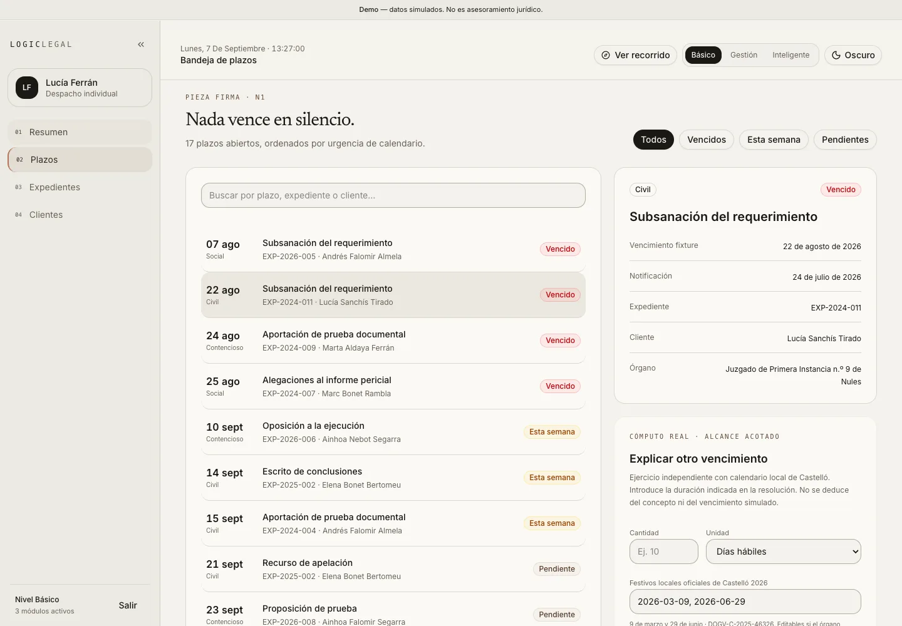
Task: Select the Recurso de apelación deadline
Action: 393,569
